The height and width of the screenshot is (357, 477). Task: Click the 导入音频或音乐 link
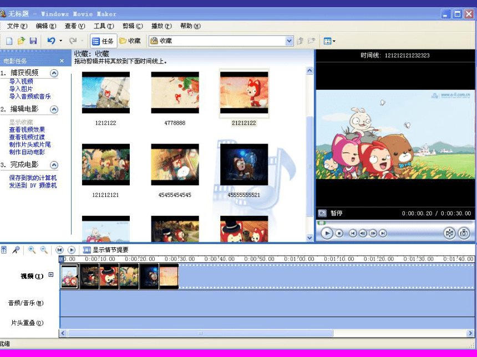click(x=30, y=96)
